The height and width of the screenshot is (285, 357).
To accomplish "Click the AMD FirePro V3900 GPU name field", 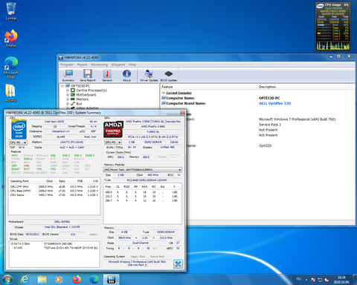I will click(x=153, y=126).
